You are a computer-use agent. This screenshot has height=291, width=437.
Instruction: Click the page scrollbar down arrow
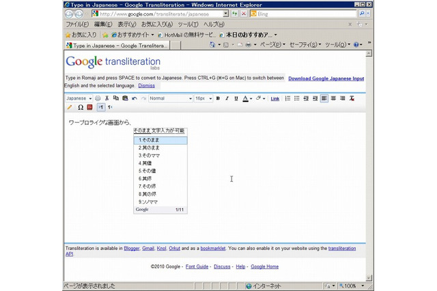[x=369, y=277]
